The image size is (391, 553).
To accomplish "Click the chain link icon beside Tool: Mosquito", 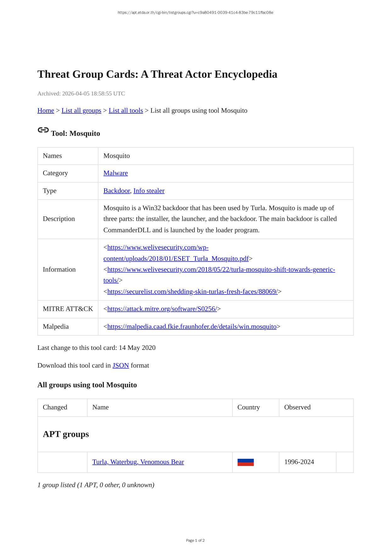I will click(x=43, y=130).
